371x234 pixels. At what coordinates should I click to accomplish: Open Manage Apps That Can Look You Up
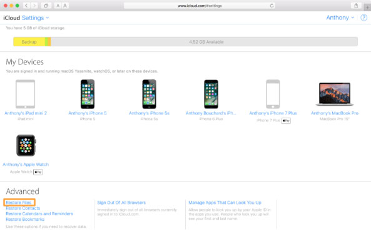(225, 203)
